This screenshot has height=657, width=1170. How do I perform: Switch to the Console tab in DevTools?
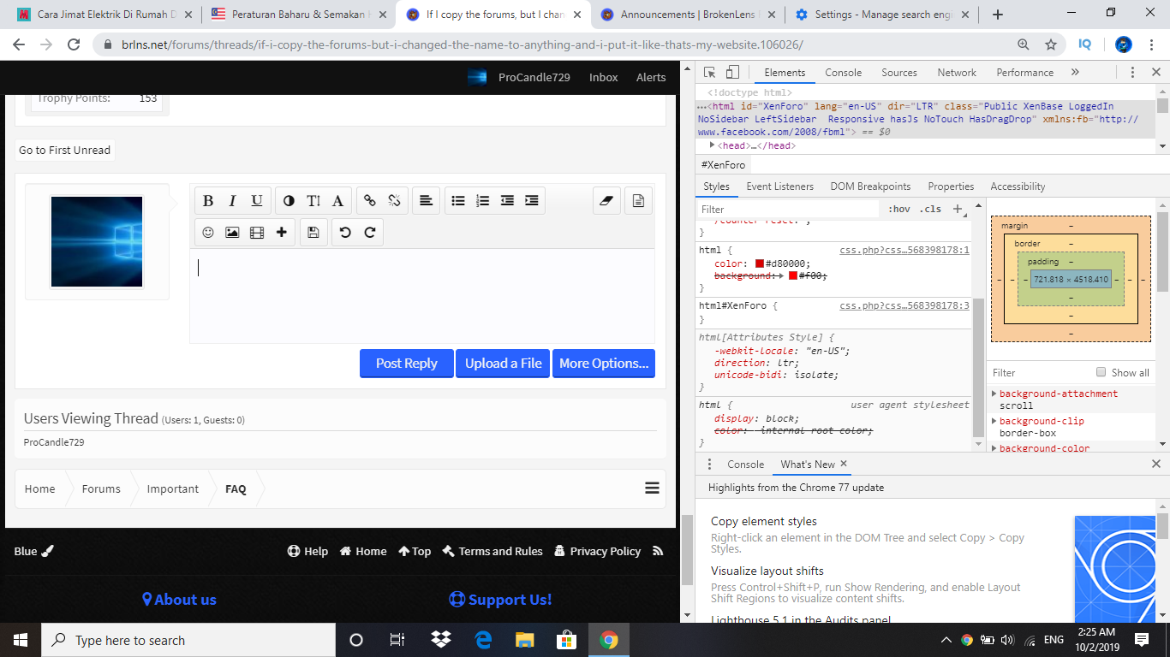[x=844, y=73]
